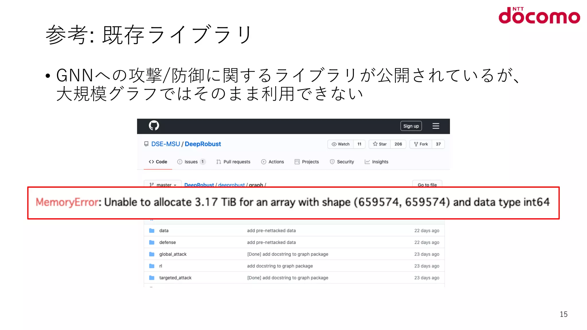Image resolution: width=587 pixels, height=330 pixels.
Task: Star the DeepRobust repository
Action: click(380, 144)
